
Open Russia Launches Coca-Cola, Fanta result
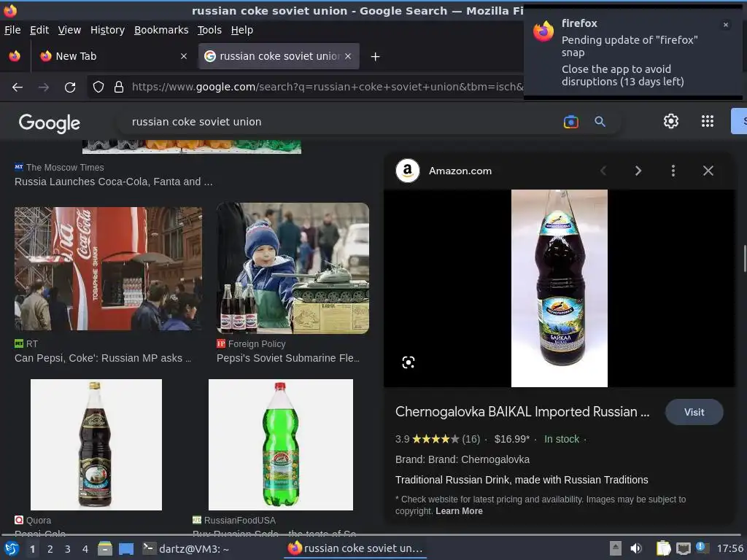[113, 182]
